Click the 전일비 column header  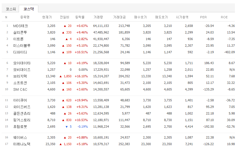[x=64, y=17]
